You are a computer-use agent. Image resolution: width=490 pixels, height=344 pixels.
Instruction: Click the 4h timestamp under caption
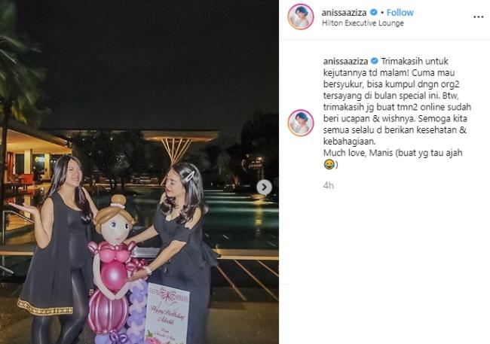point(328,186)
